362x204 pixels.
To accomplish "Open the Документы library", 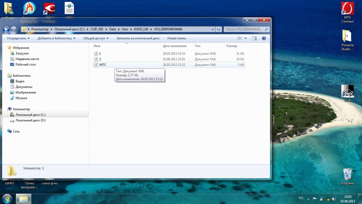I will [x=24, y=87].
